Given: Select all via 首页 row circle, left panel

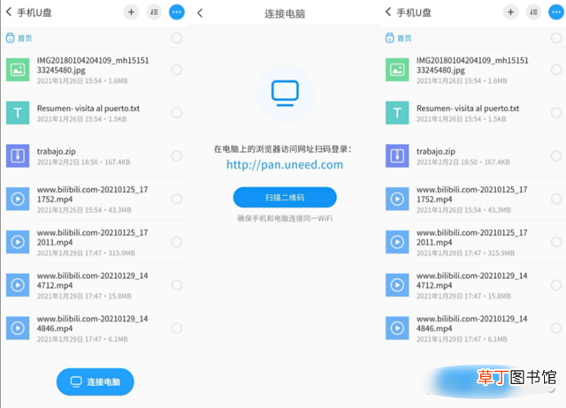Looking at the screenshot, I should (x=177, y=38).
